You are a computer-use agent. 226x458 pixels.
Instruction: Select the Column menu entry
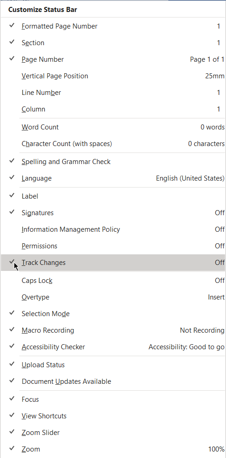pyautogui.click(x=113, y=109)
